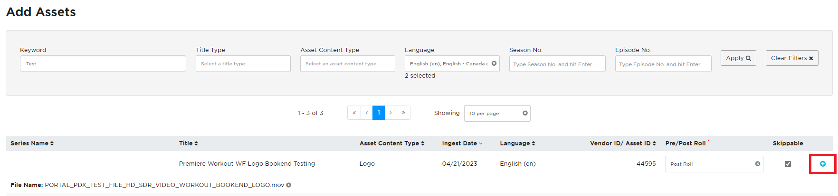This screenshot has height=196, width=838.
Task: Go to the last results page
Action: 403,113
